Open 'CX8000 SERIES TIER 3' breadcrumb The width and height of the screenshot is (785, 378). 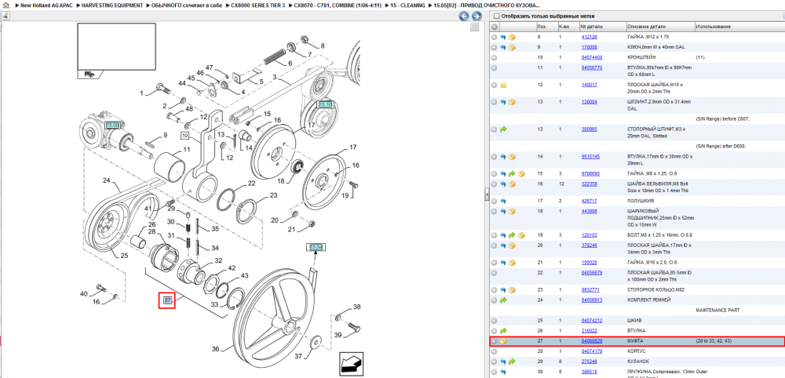click(x=258, y=5)
